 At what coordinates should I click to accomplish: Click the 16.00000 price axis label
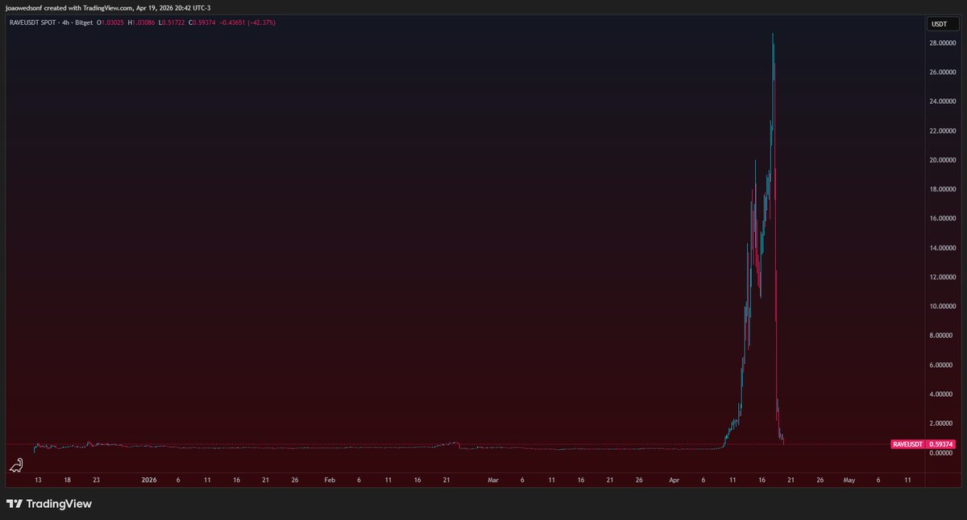coord(944,218)
